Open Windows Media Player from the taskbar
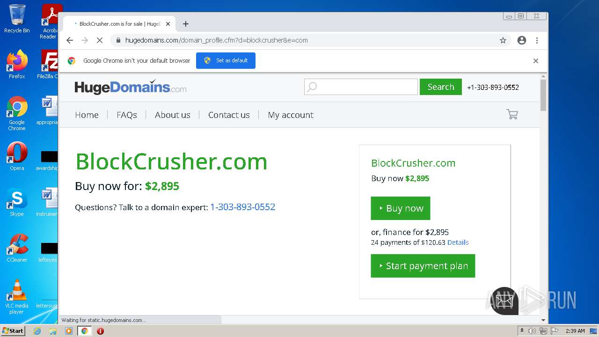599x337 pixels. pyautogui.click(x=69, y=331)
